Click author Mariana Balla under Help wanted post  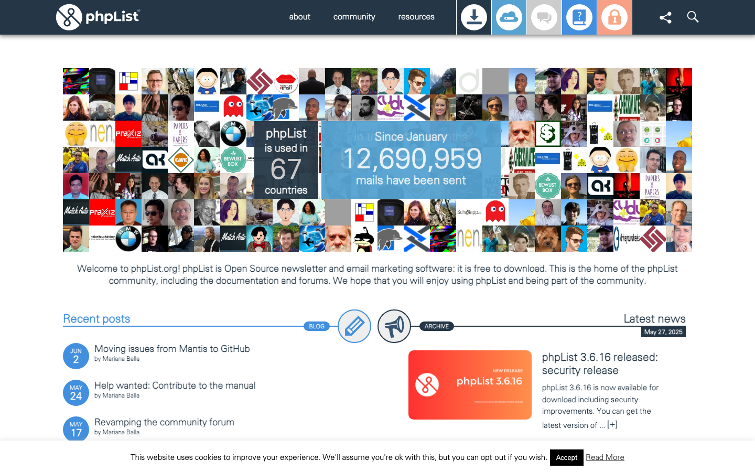tap(121, 395)
